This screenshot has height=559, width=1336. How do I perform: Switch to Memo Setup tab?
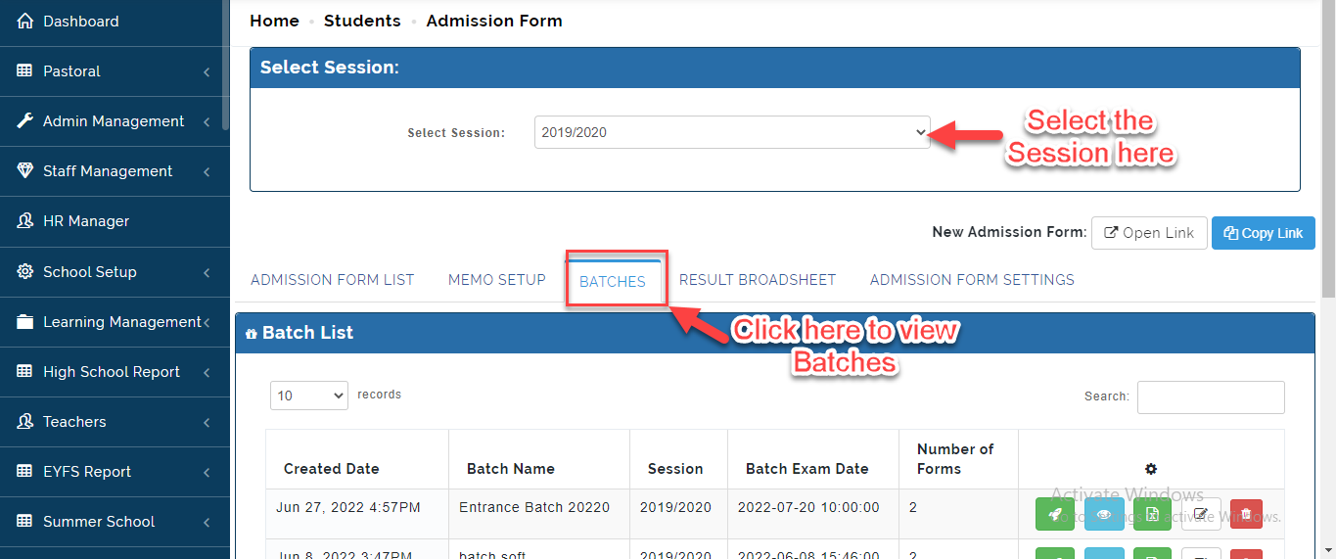[x=497, y=280]
